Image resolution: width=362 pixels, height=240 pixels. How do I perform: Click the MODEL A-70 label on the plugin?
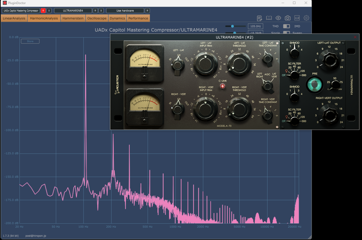coord(224,126)
